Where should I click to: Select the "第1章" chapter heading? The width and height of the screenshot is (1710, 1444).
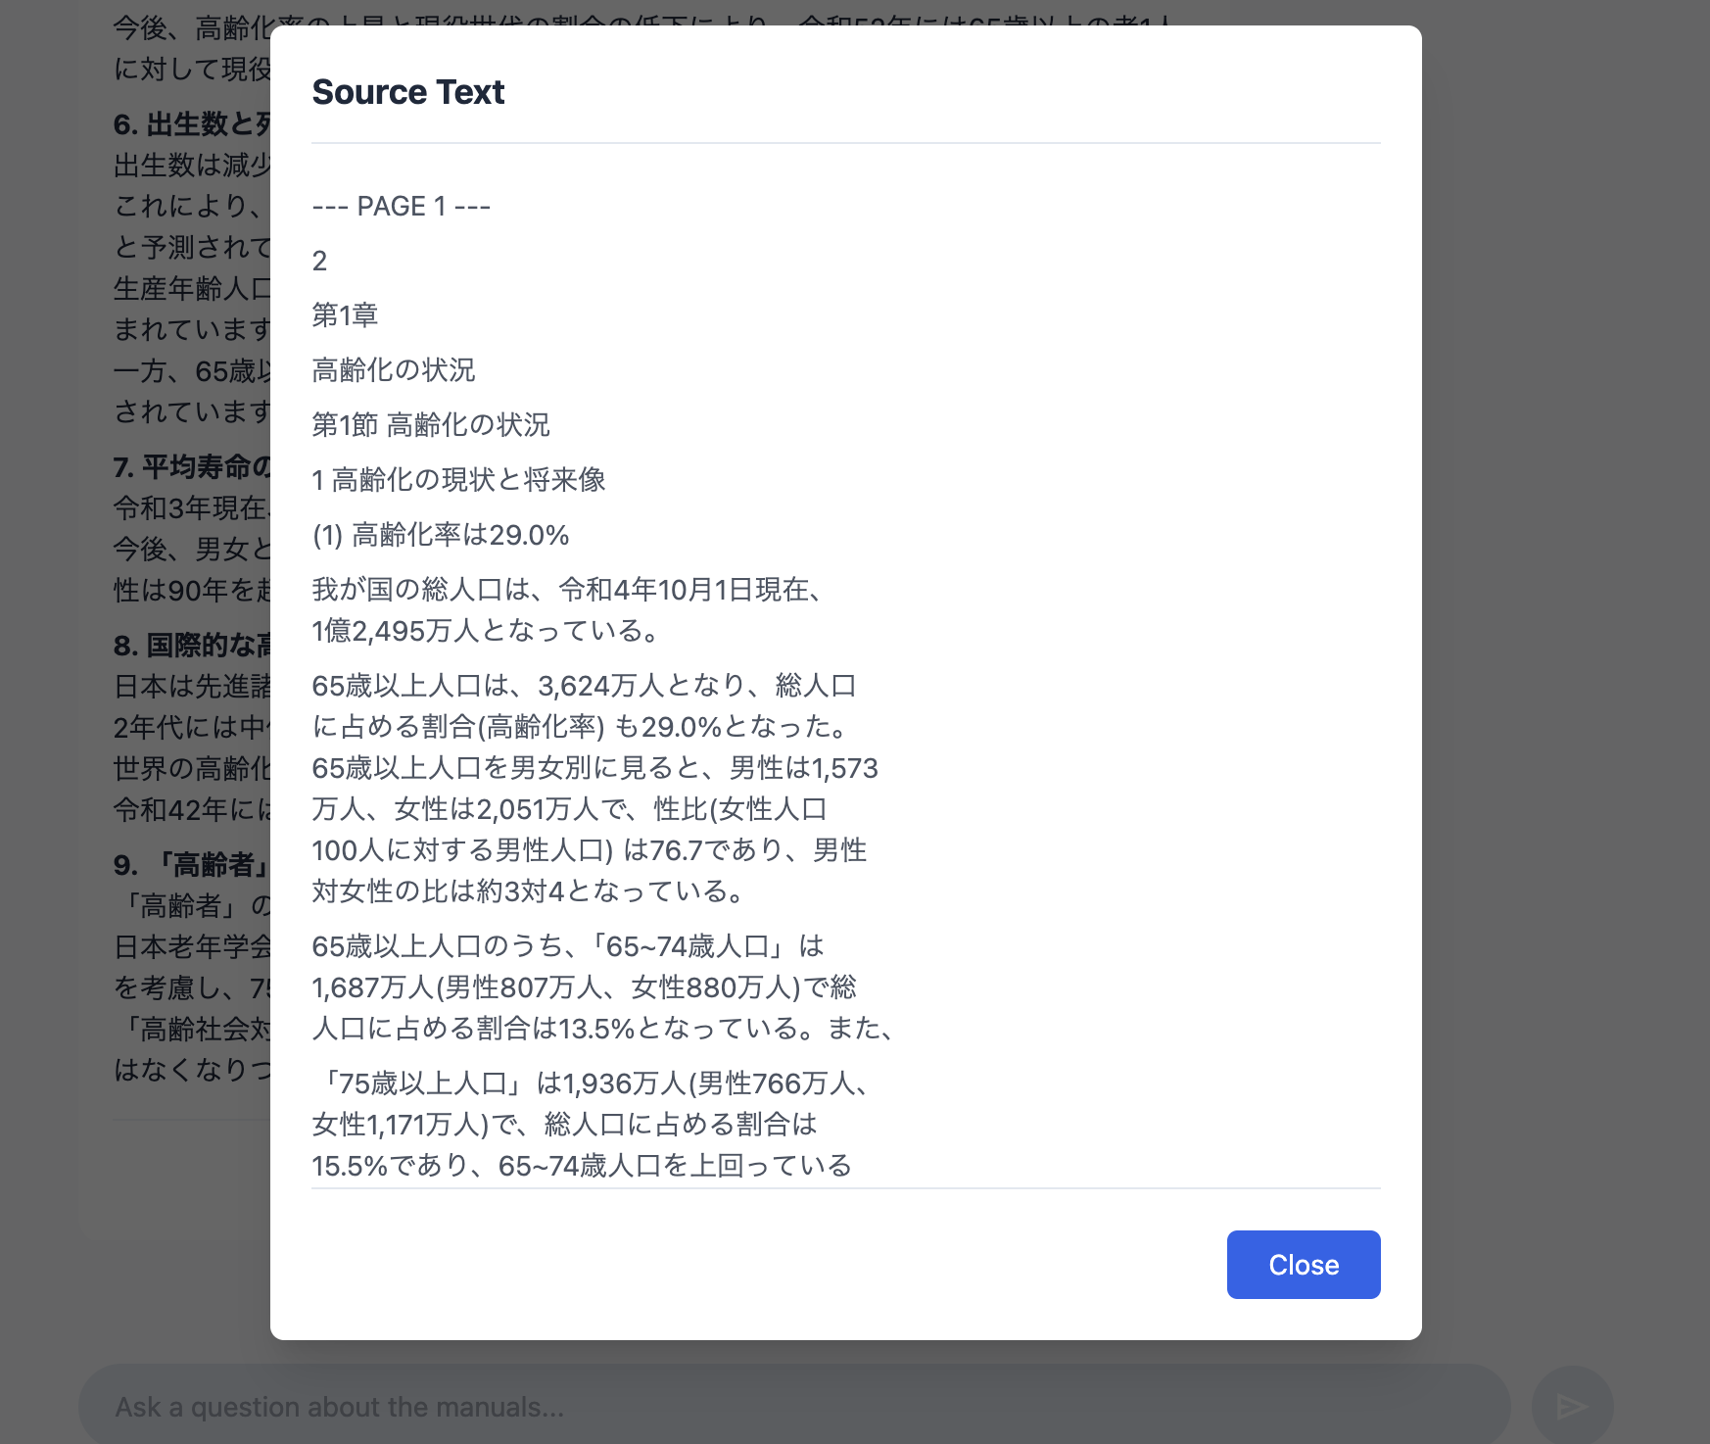[345, 315]
